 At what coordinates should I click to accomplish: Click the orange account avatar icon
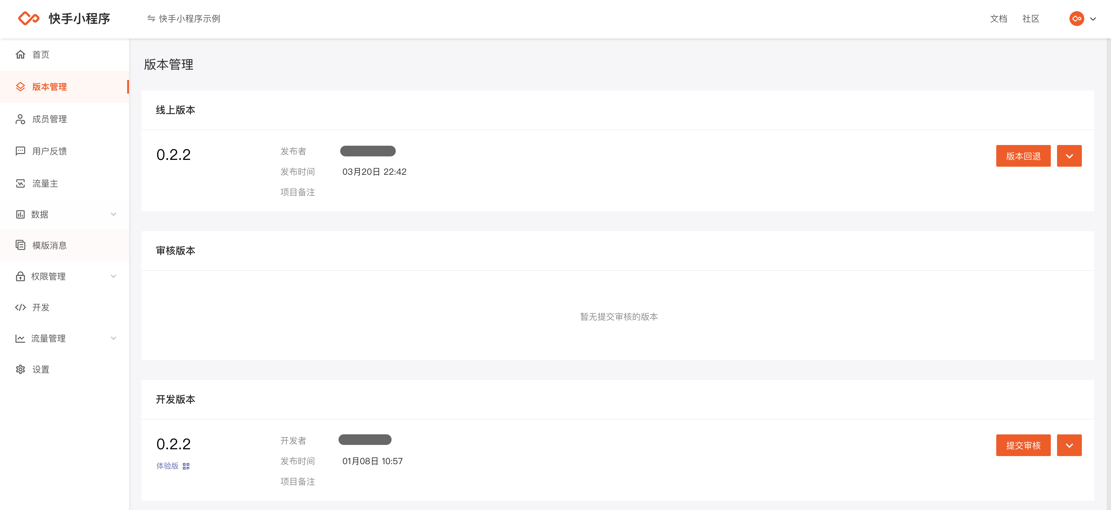(x=1077, y=19)
